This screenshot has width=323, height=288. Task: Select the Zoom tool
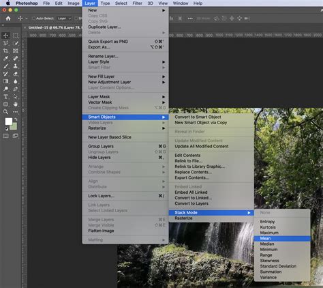6,112
